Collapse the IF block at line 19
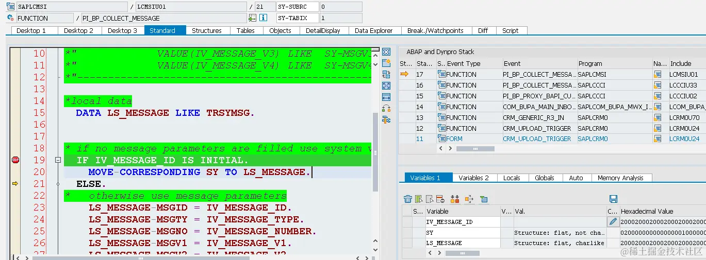Screen dimensions: 706x260 pyautogui.click(x=58, y=160)
